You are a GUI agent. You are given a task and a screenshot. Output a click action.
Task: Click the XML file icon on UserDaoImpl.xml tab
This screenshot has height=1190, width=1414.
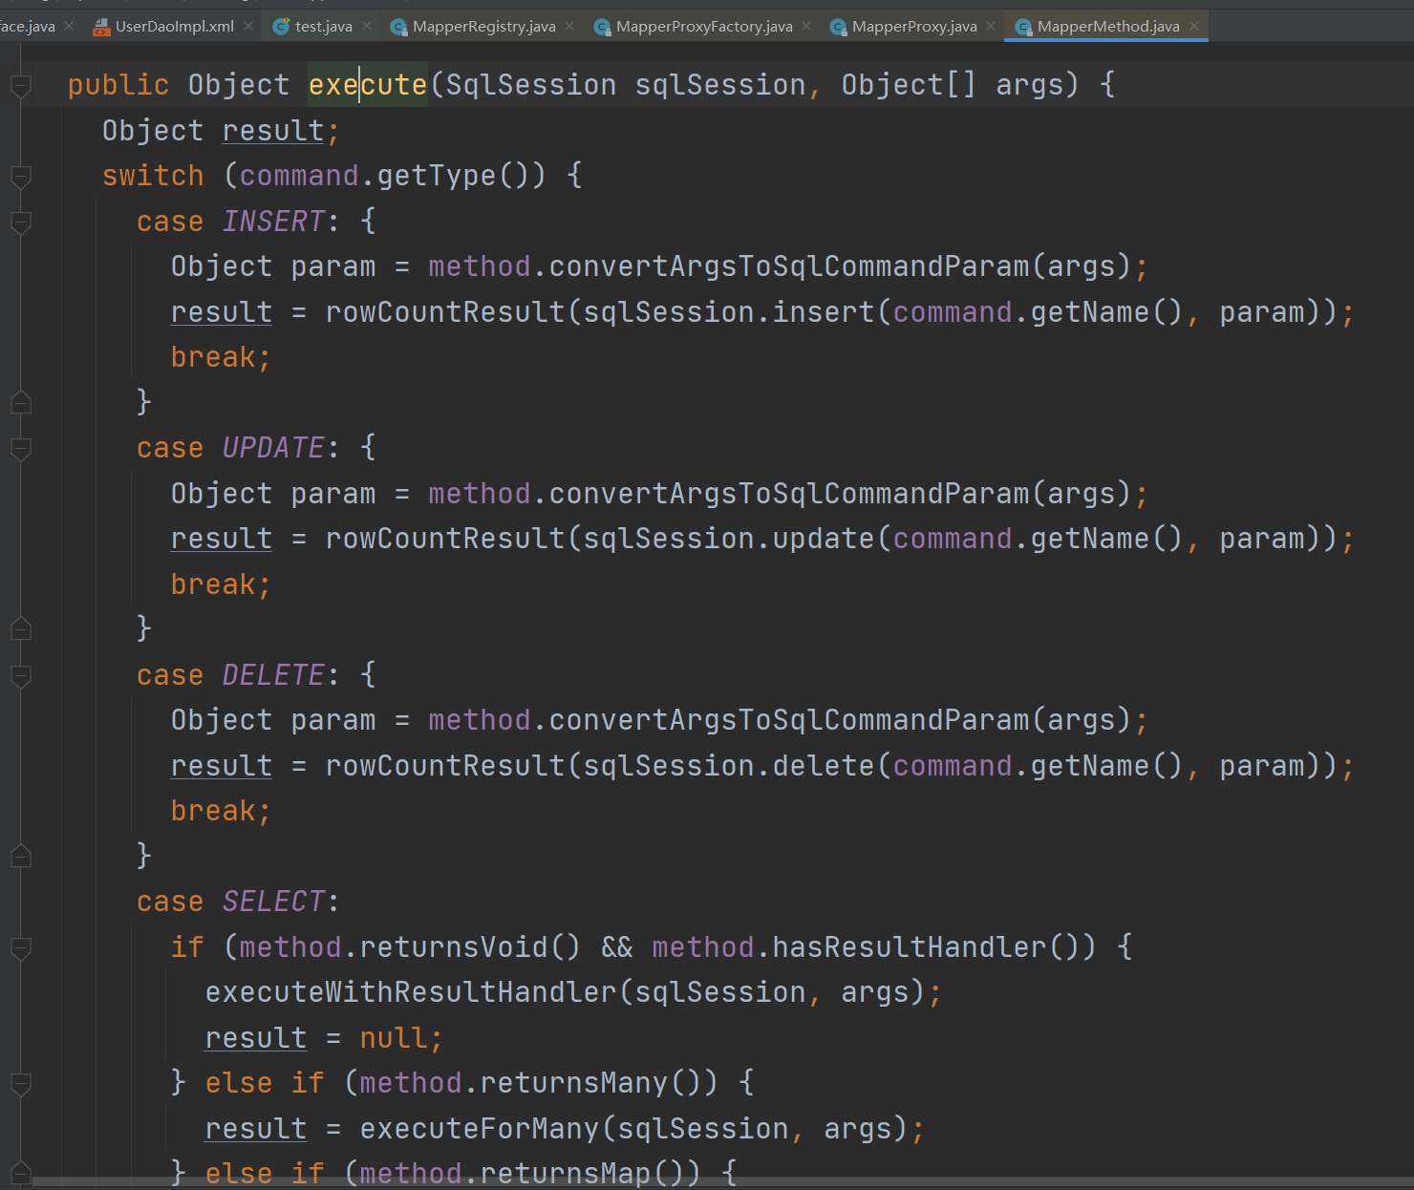point(101,27)
